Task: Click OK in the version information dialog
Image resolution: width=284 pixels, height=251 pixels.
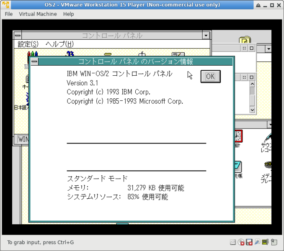Action: point(210,77)
